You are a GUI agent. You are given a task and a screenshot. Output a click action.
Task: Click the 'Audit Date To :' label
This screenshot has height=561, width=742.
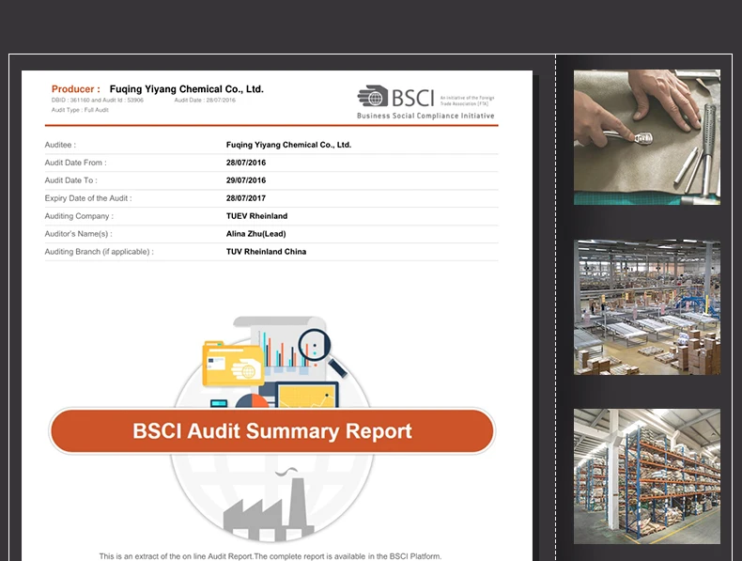point(71,180)
